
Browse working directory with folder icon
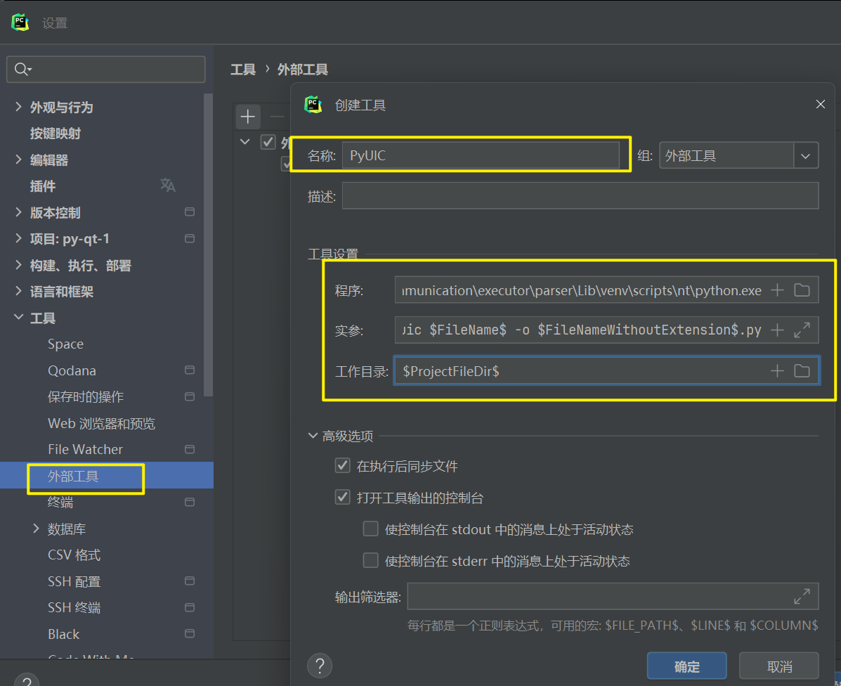[802, 370]
